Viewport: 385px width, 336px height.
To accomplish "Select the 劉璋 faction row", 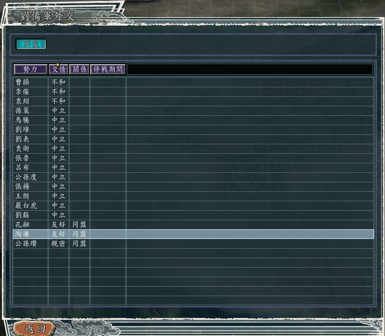I will pyautogui.click(x=193, y=130).
